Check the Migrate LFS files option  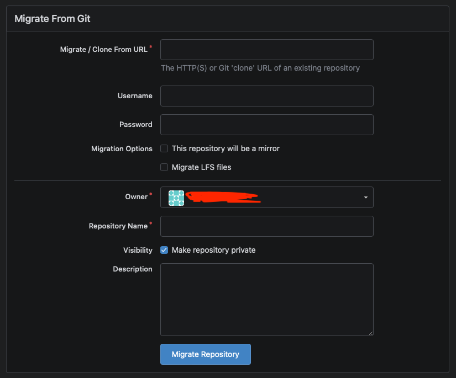(164, 167)
